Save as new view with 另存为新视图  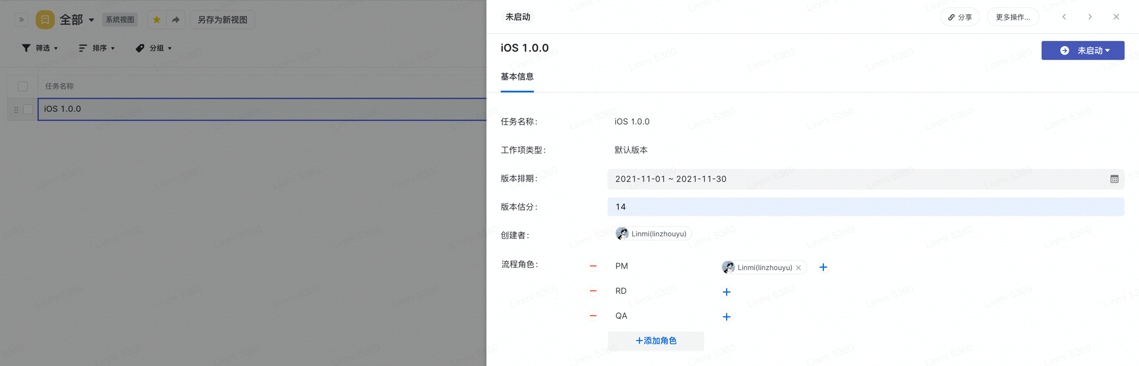click(222, 20)
